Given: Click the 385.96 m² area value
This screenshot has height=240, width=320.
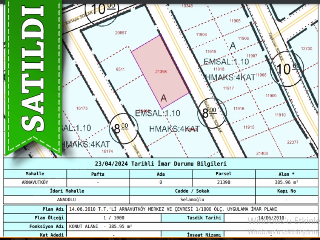Looking at the screenshot, I should pyautogui.click(x=286, y=182).
